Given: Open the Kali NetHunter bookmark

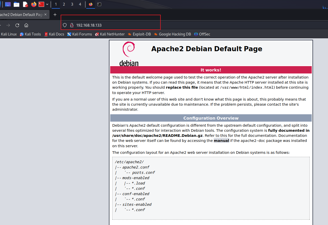Looking at the screenshot, I should [110, 34].
